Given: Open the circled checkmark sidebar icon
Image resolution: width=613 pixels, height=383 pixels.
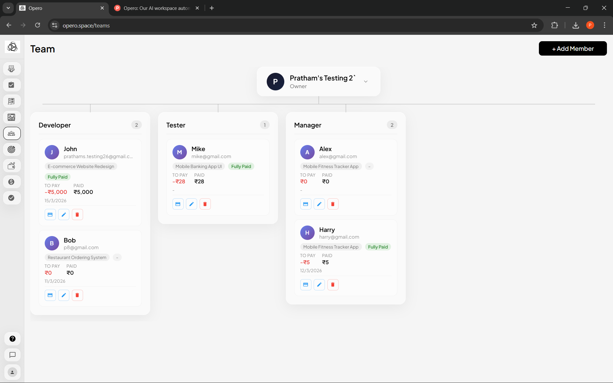Looking at the screenshot, I should (12, 198).
